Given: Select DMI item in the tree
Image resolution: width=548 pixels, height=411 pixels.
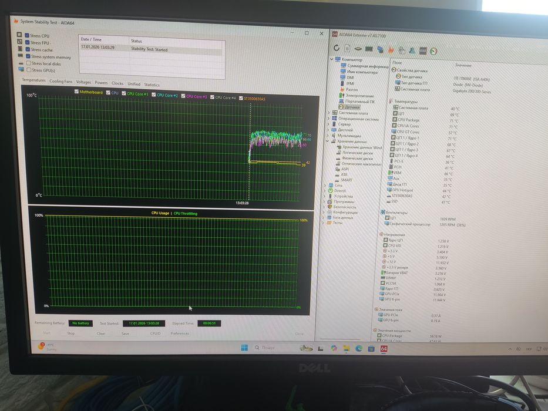Looking at the screenshot, I should pyautogui.click(x=347, y=78).
